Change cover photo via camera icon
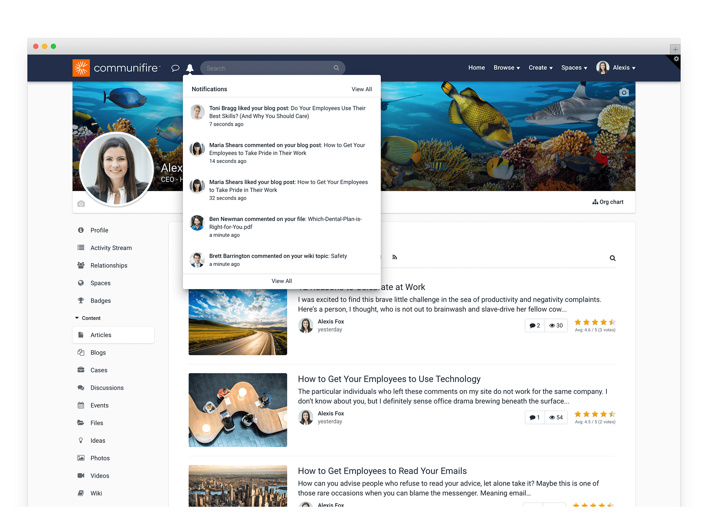The image size is (708, 531). point(624,92)
